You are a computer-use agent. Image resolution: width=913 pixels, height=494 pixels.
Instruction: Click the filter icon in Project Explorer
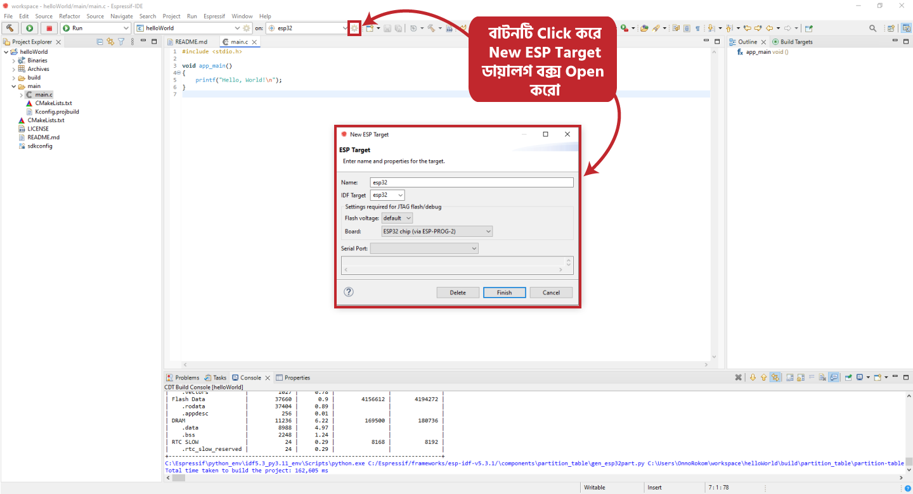[121, 42]
